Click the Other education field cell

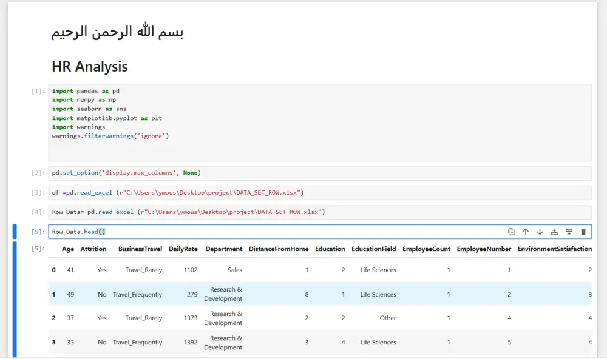(x=388, y=318)
